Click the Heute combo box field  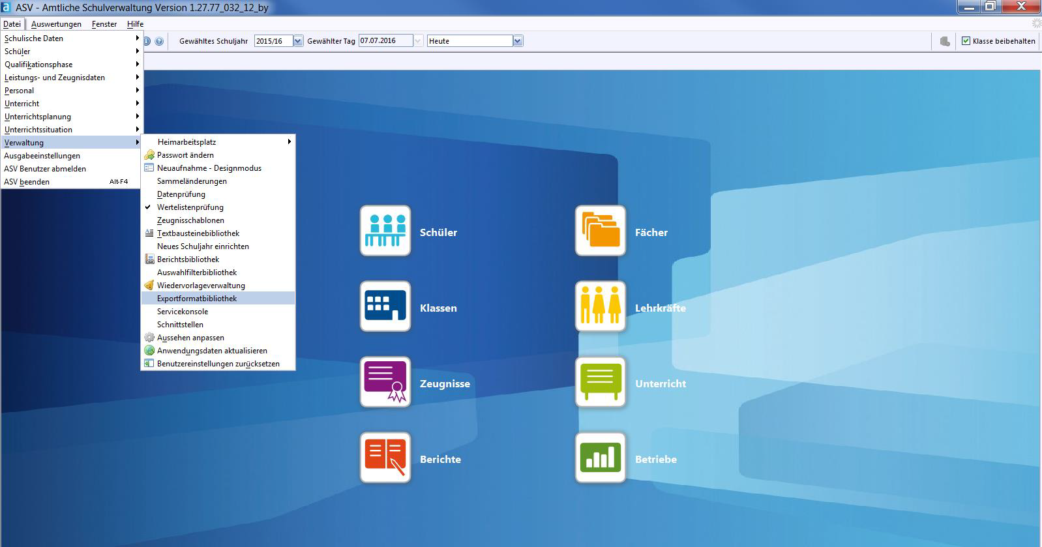click(470, 41)
